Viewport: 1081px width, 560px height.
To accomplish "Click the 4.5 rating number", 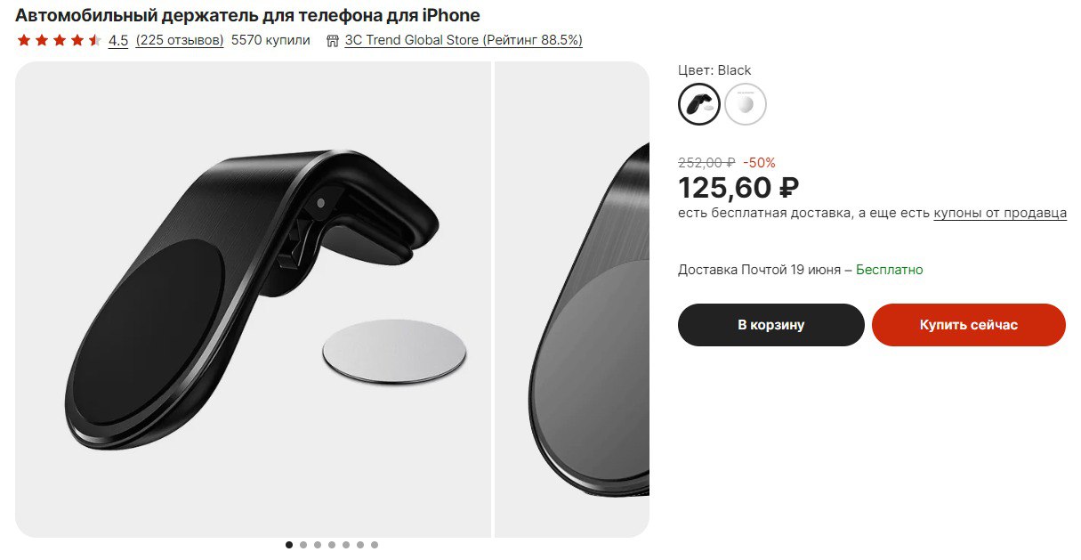I will click(118, 40).
